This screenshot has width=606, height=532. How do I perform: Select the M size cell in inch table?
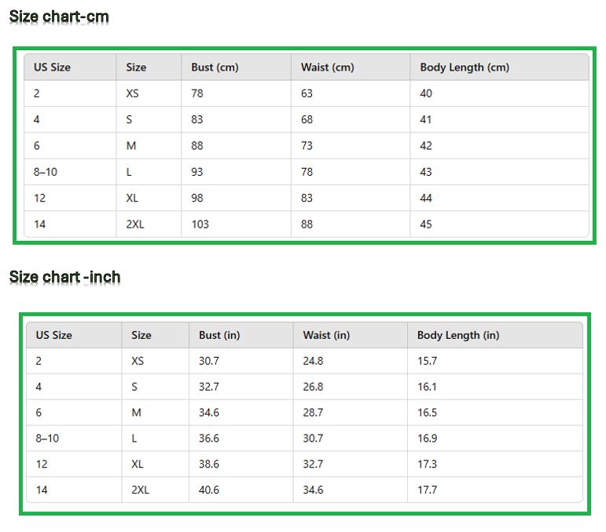point(137,413)
